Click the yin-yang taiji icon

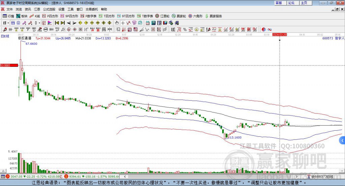[263, 29]
